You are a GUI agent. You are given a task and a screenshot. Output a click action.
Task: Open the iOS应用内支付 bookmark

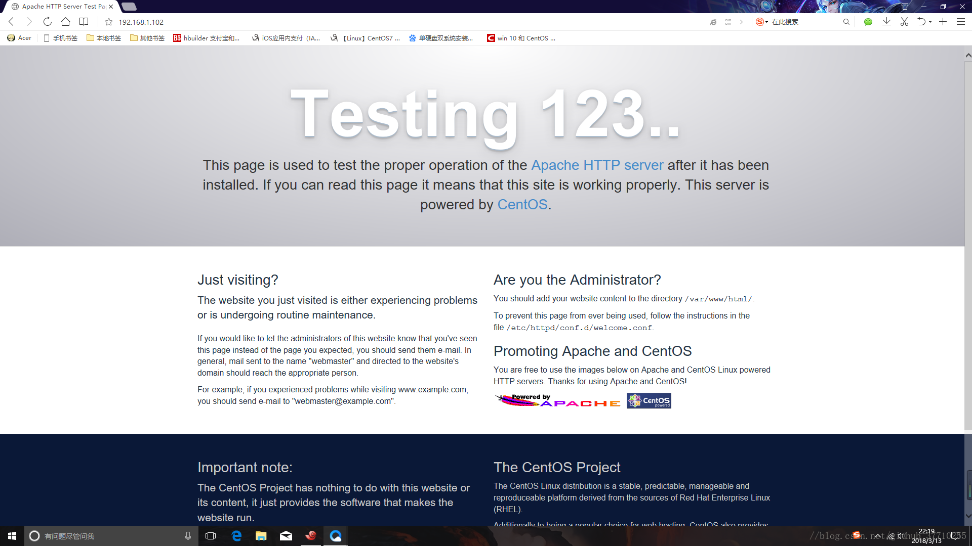(286, 38)
